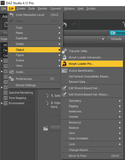Open Scene Identification...

click(92, 71)
